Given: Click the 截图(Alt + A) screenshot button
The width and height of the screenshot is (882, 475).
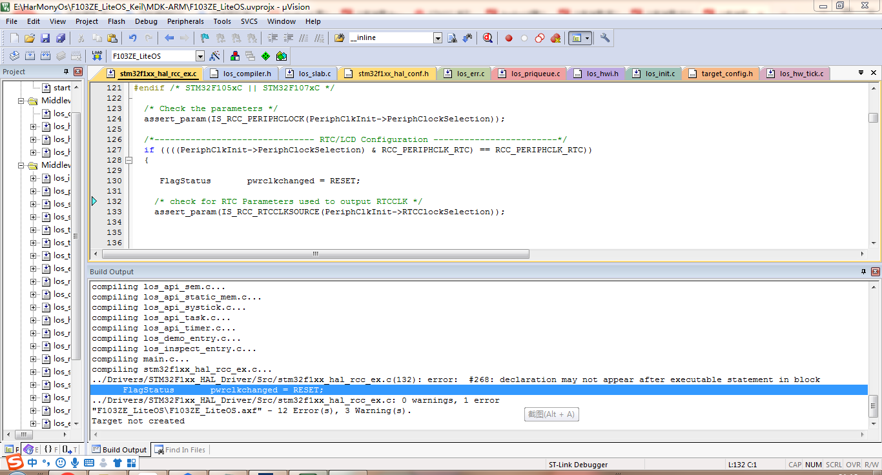Looking at the screenshot, I should [551, 414].
